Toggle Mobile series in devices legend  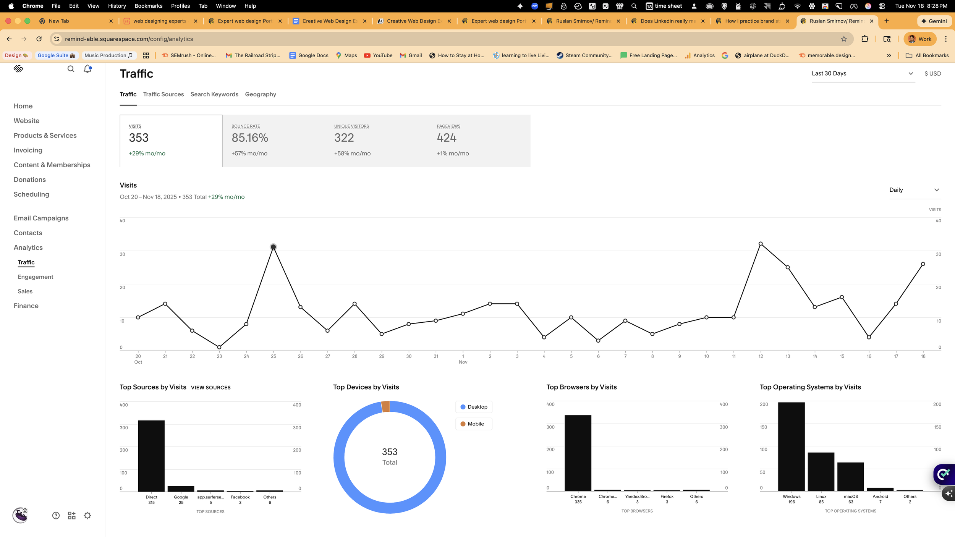(x=474, y=424)
